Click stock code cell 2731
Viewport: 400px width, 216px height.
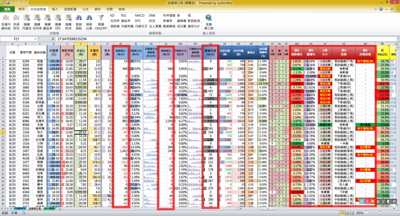26,203
